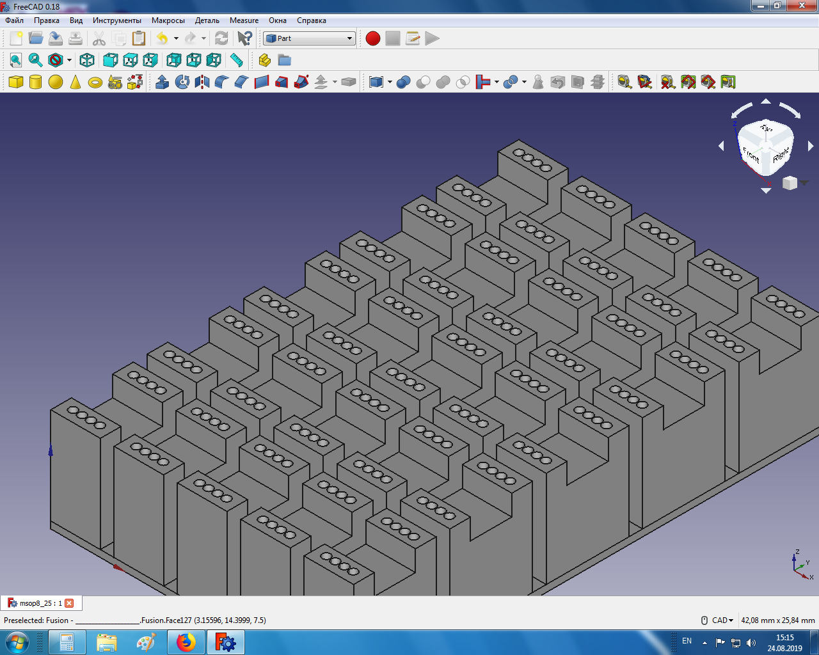
Task: Expand the Join tools dropdown arrow
Action: [x=497, y=82]
